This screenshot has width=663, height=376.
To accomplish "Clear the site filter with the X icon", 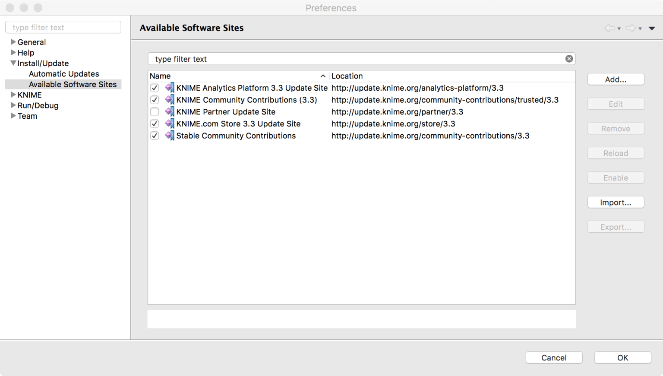I will pos(569,59).
